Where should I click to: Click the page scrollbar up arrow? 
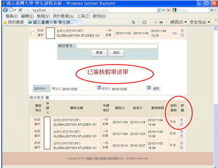click(x=215, y=29)
